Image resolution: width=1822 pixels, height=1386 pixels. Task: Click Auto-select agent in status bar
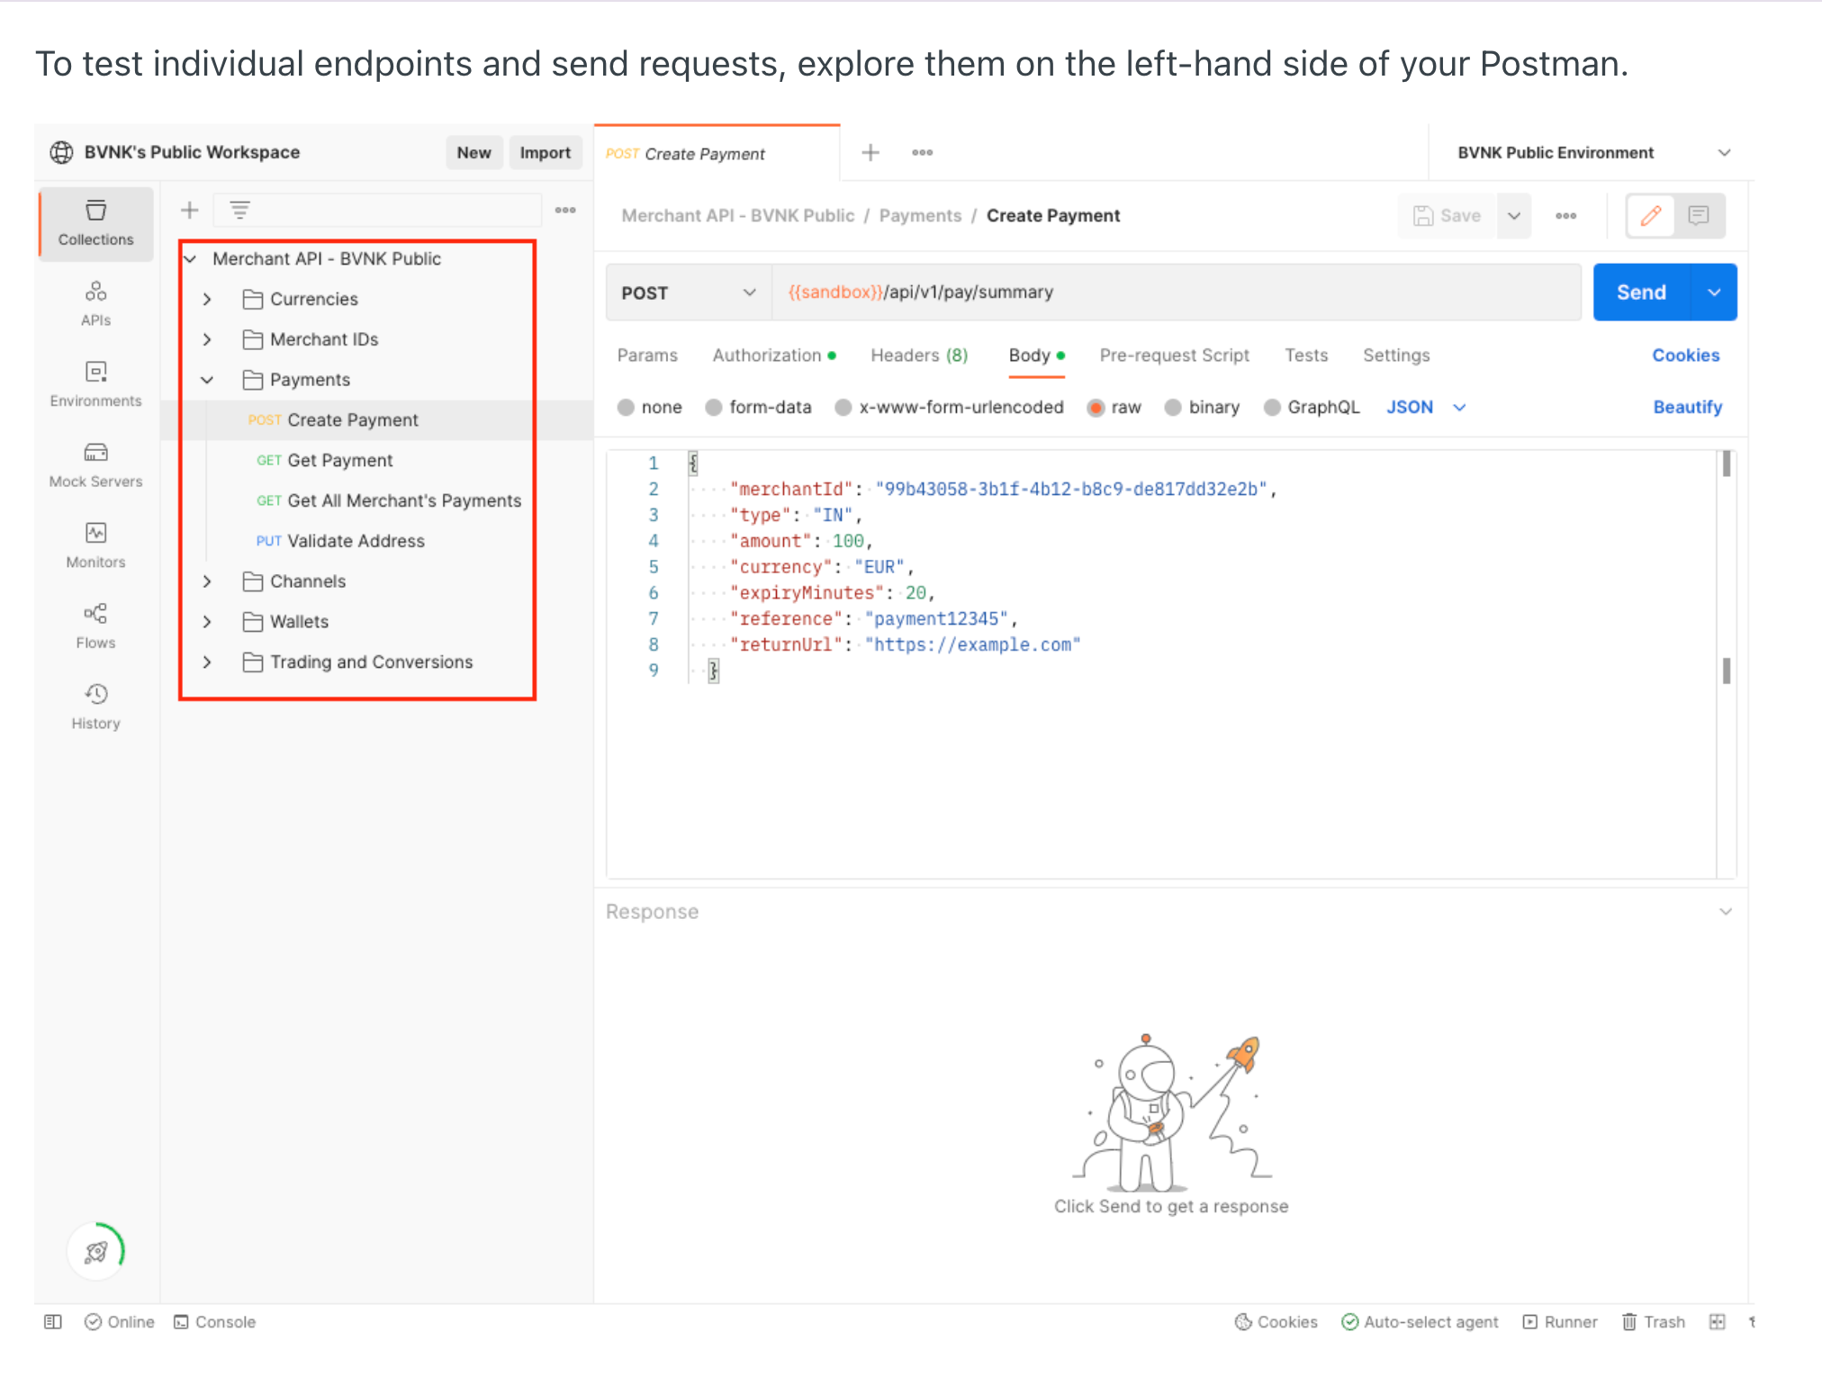pos(1421,1322)
